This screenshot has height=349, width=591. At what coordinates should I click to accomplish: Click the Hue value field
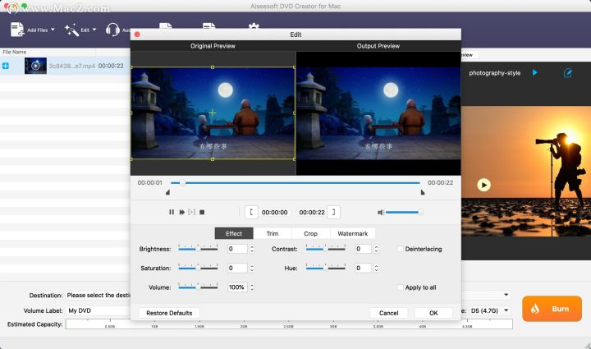tap(364, 268)
